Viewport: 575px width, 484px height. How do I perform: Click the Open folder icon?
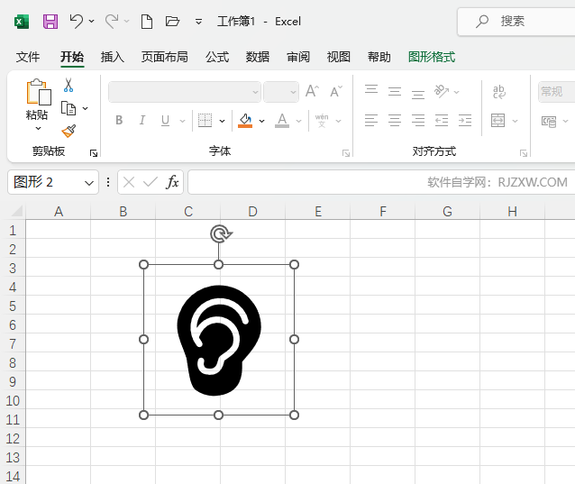coord(173,21)
